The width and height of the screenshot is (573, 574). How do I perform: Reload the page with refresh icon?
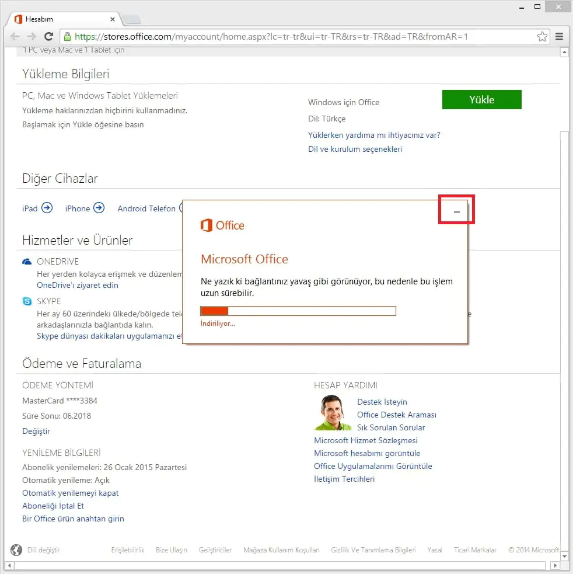48,37
